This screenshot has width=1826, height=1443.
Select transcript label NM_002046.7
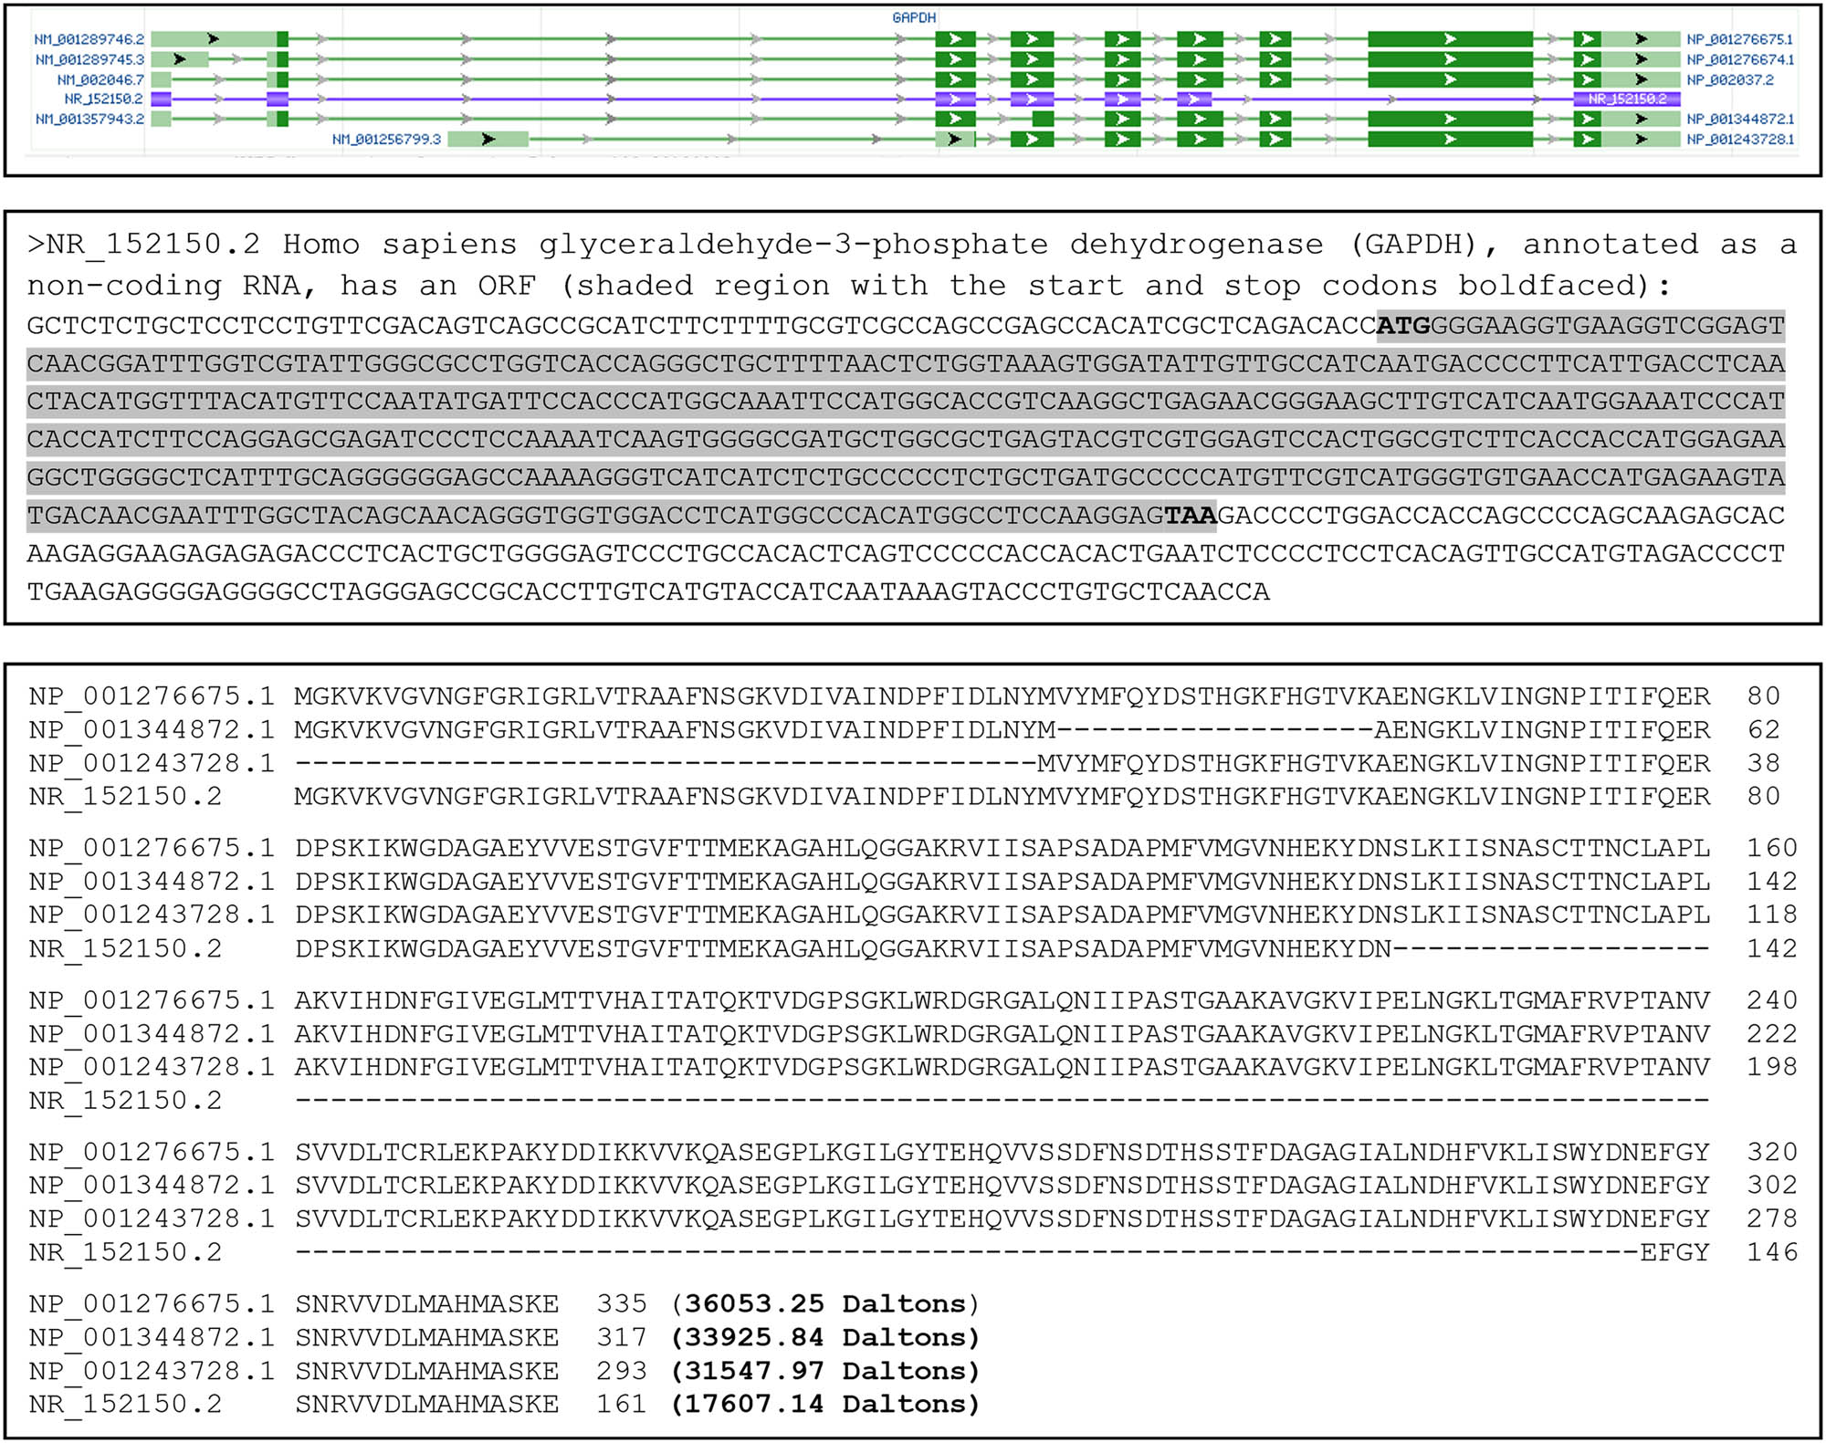(x=100, y=79)
